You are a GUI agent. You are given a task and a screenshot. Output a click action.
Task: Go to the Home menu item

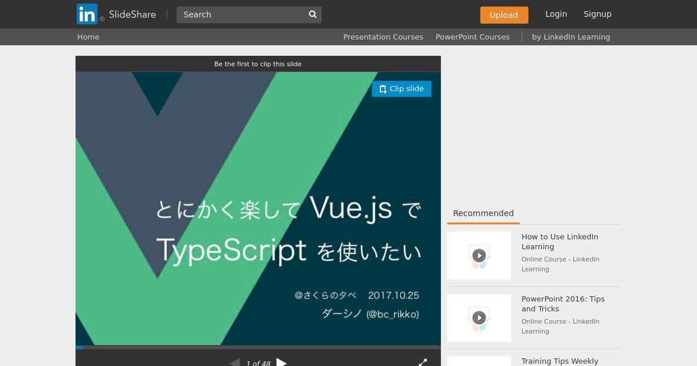tap(88, 37)
